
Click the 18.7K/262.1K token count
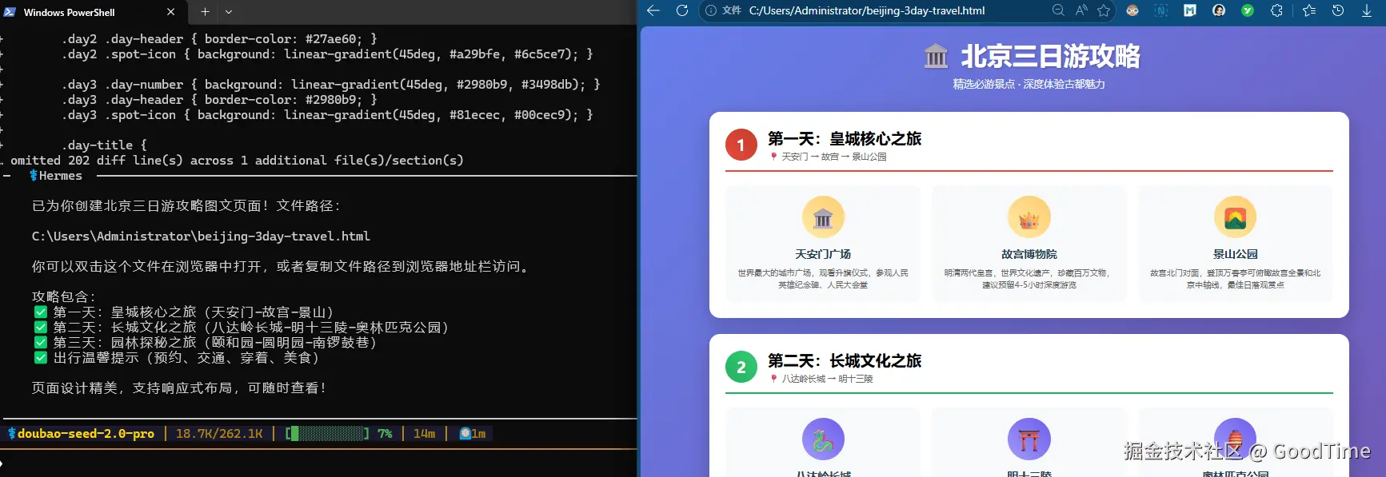tap(219, 434)
